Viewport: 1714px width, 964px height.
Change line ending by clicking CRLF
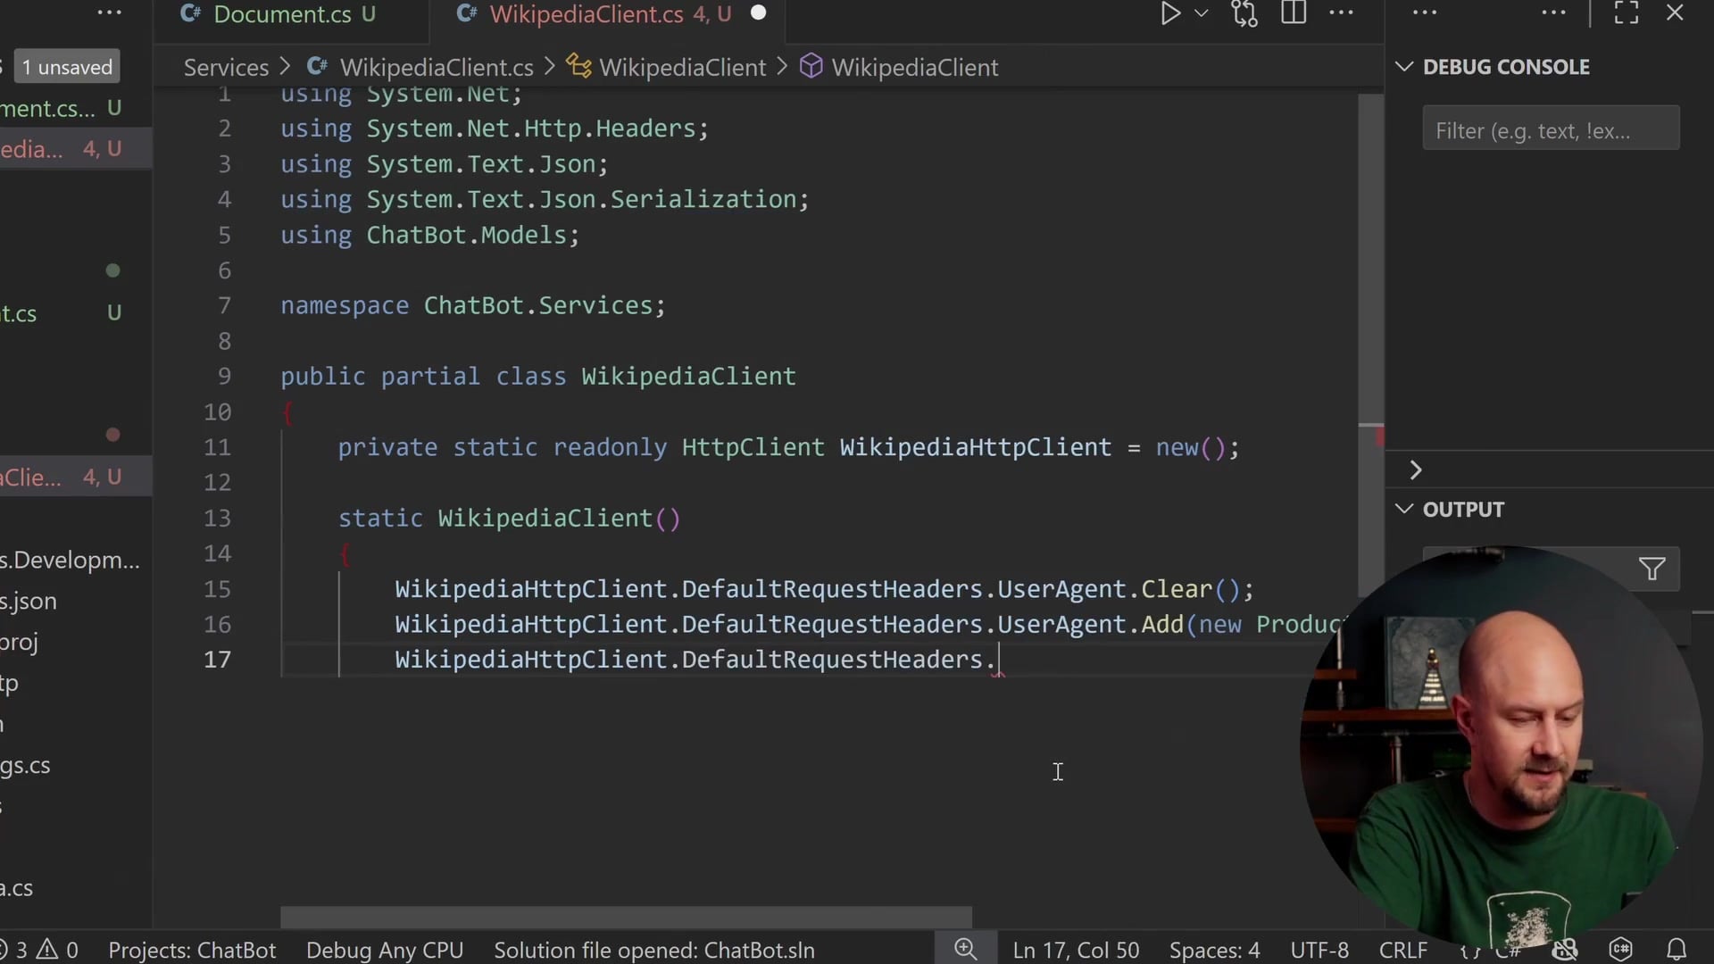click(1402, 950)
